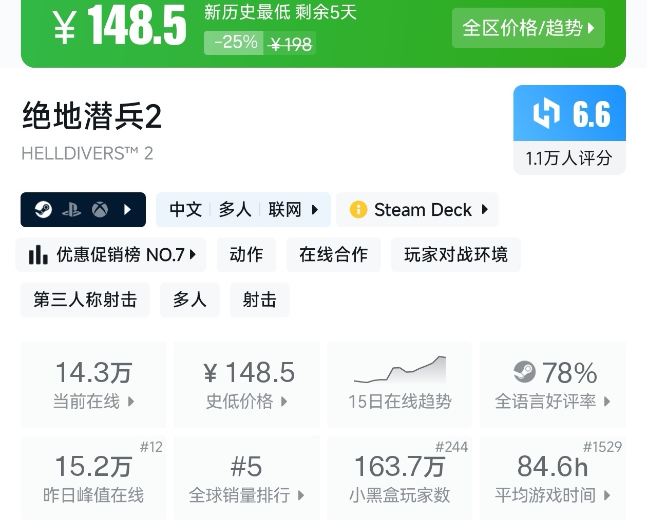Viewport: 647px width, 520px height.
Task: Click the Xbox platform icon
Action: [100, 210]
